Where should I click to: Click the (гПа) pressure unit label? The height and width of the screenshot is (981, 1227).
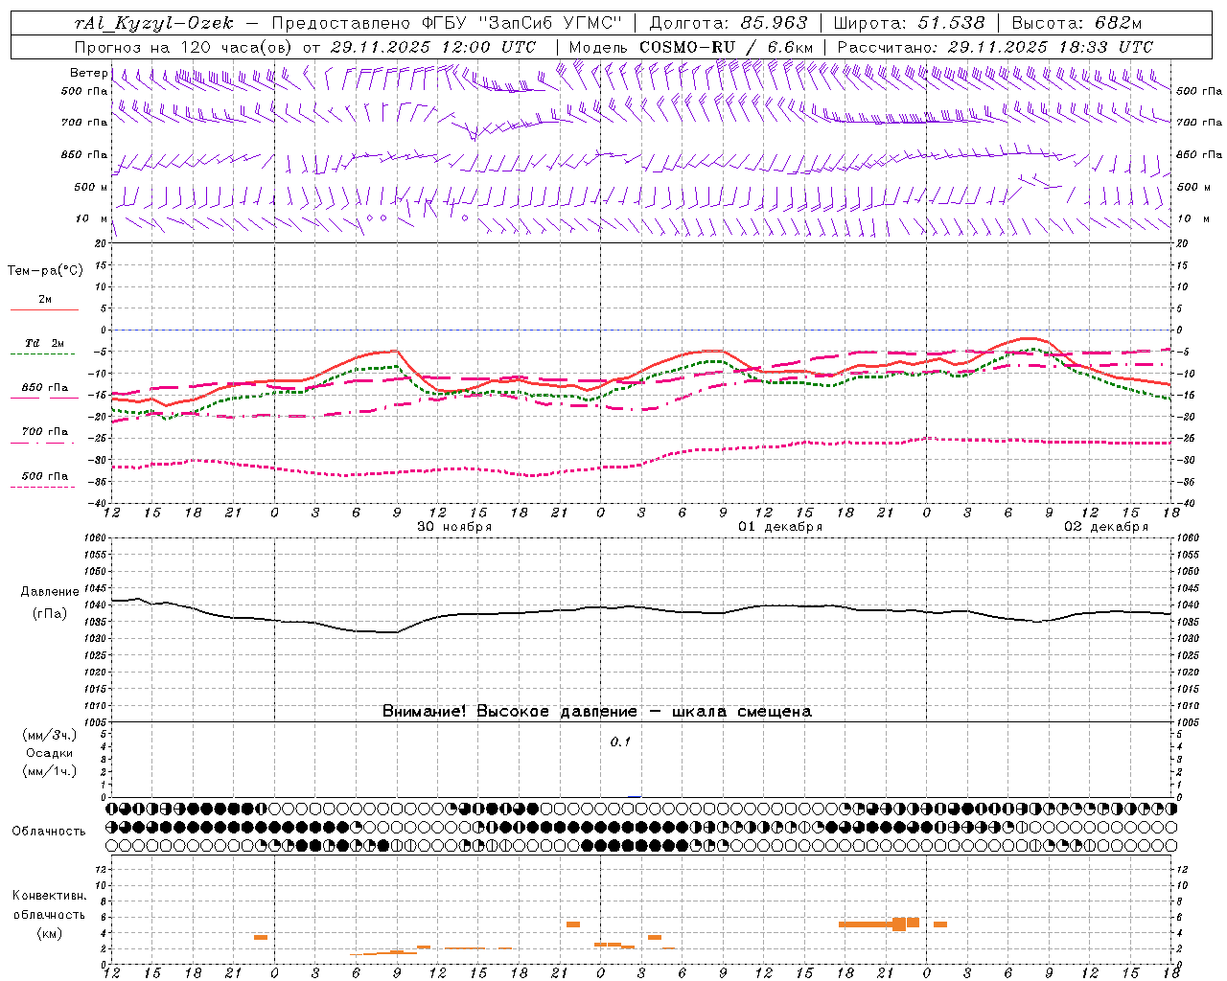click(x=50, y=614)
